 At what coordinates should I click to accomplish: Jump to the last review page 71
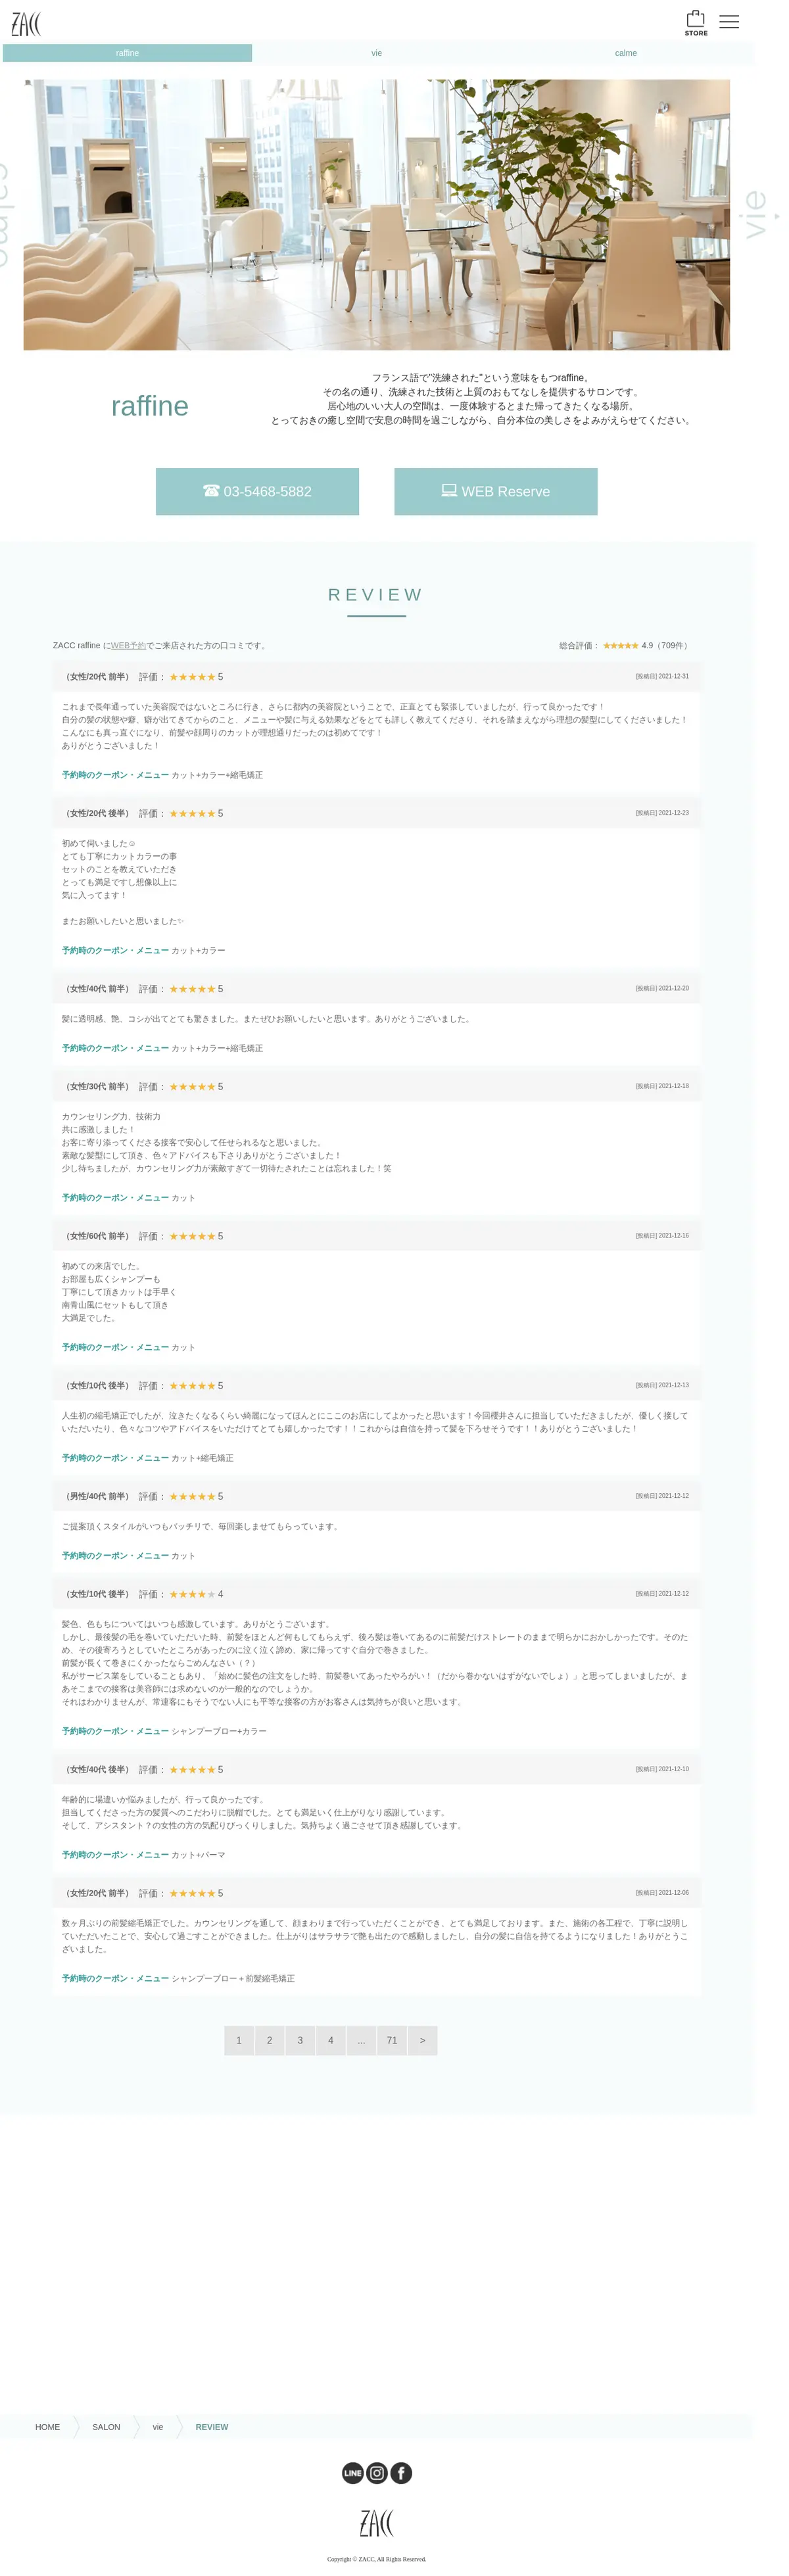tap(392, 2040)
